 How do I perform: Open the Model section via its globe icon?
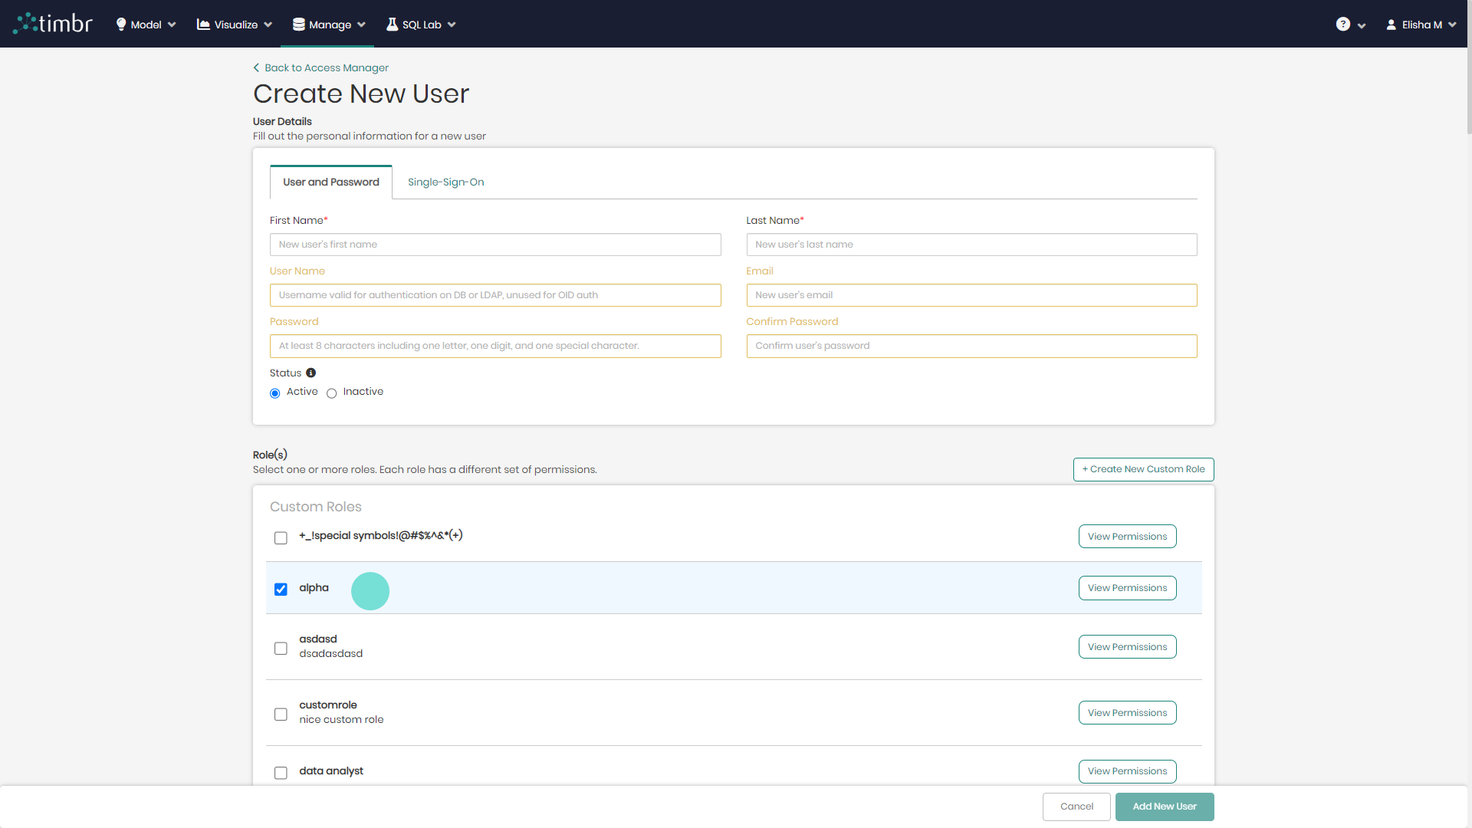(120, 24)
